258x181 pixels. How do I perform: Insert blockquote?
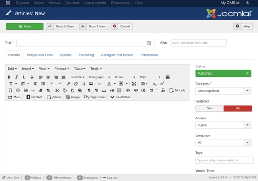coord(112,90)
